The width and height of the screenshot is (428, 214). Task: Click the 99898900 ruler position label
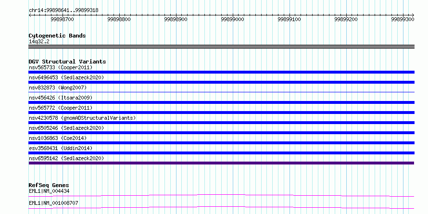coord(176,19)
